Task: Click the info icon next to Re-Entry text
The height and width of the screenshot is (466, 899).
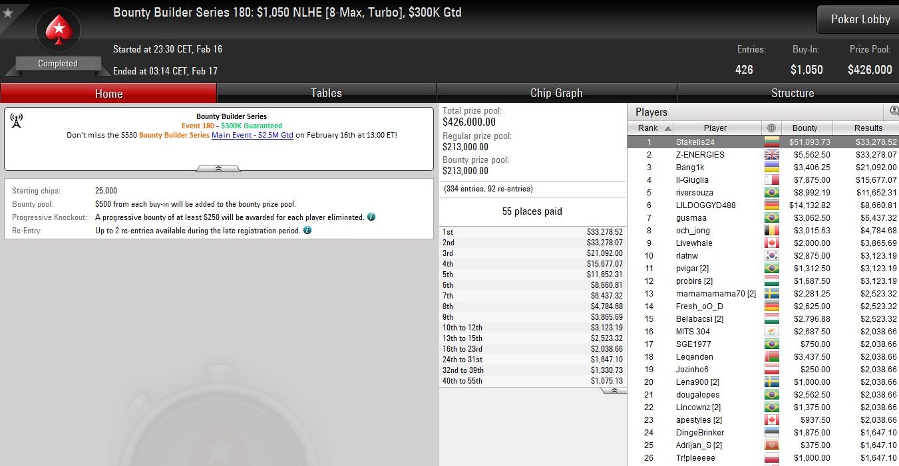Action: [307, 230]
